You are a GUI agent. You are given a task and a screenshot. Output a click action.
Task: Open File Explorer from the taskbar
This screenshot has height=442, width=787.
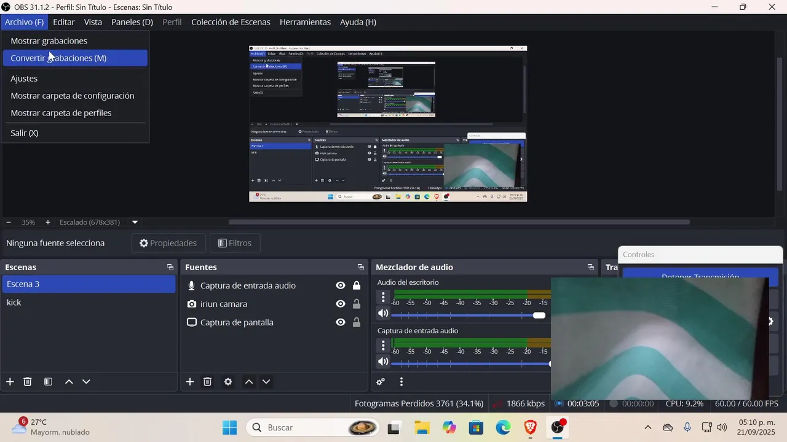click(x=421, y=427)
